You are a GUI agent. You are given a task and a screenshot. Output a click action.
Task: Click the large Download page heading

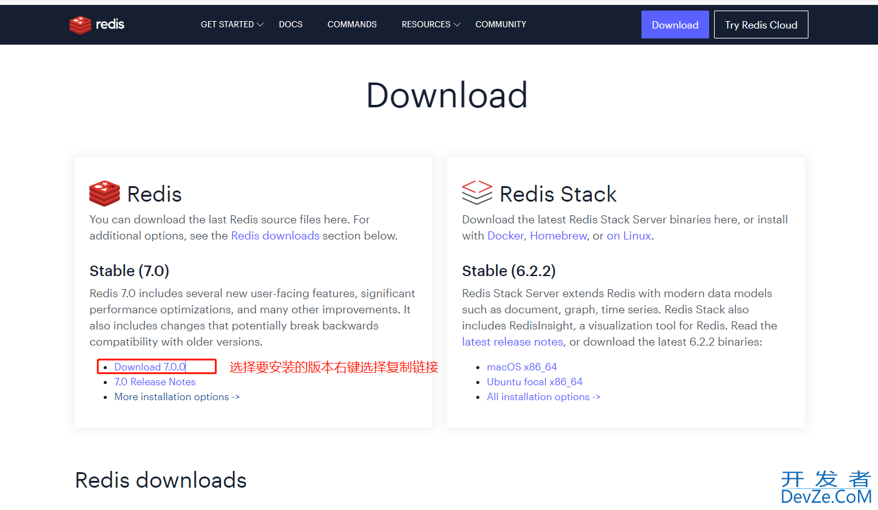click(447, 95)
